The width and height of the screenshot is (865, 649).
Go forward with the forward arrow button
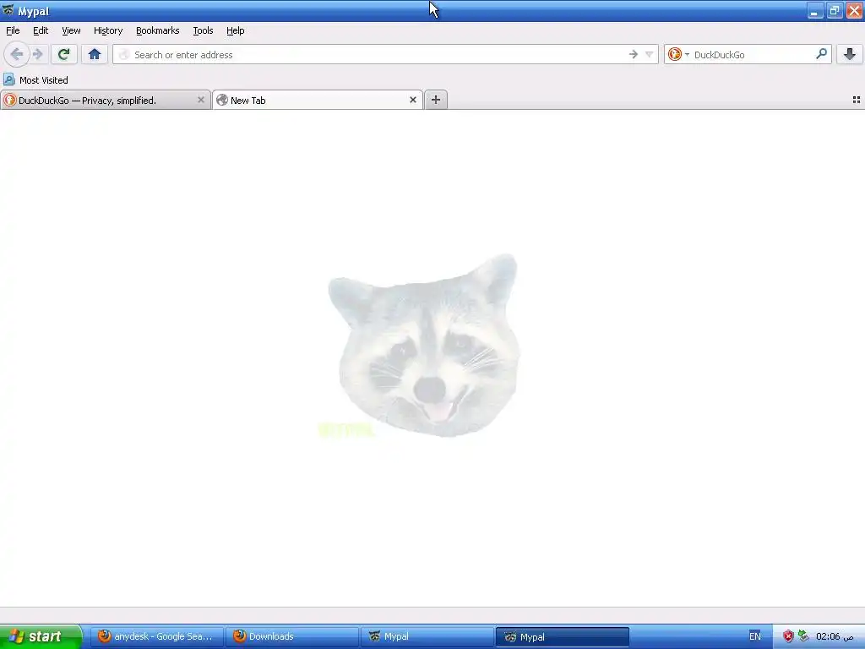click(x=37, y=54)
